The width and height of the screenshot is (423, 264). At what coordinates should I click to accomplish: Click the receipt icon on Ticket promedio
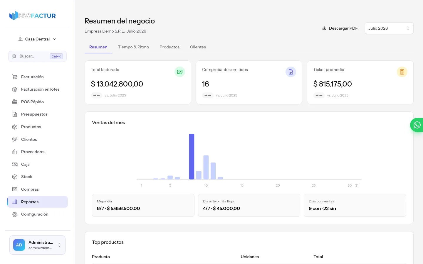click(x=402, y=72)
